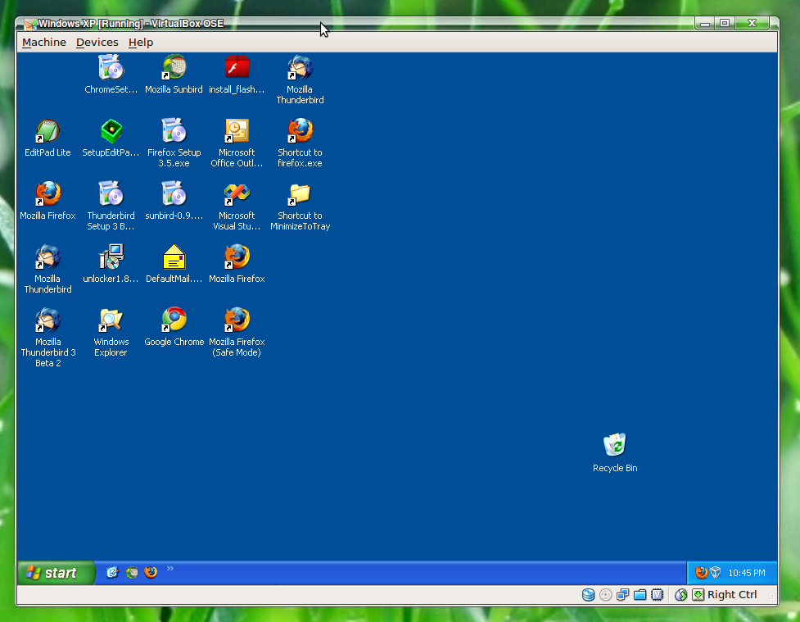The image size is (800, 622).
Task: Click the network adapters status icon
Action: 622,594
